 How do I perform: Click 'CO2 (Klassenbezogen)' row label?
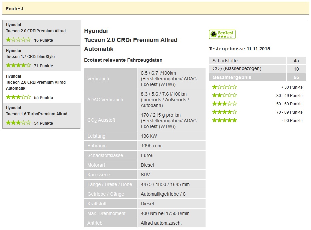[x=237, y=69]
